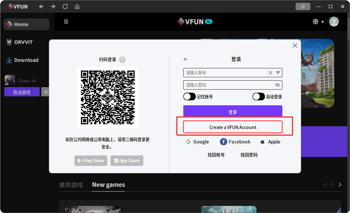Viewport: 350px width, 213px height.
Task: Switch to the New games tab
Action: click(108, 185)
